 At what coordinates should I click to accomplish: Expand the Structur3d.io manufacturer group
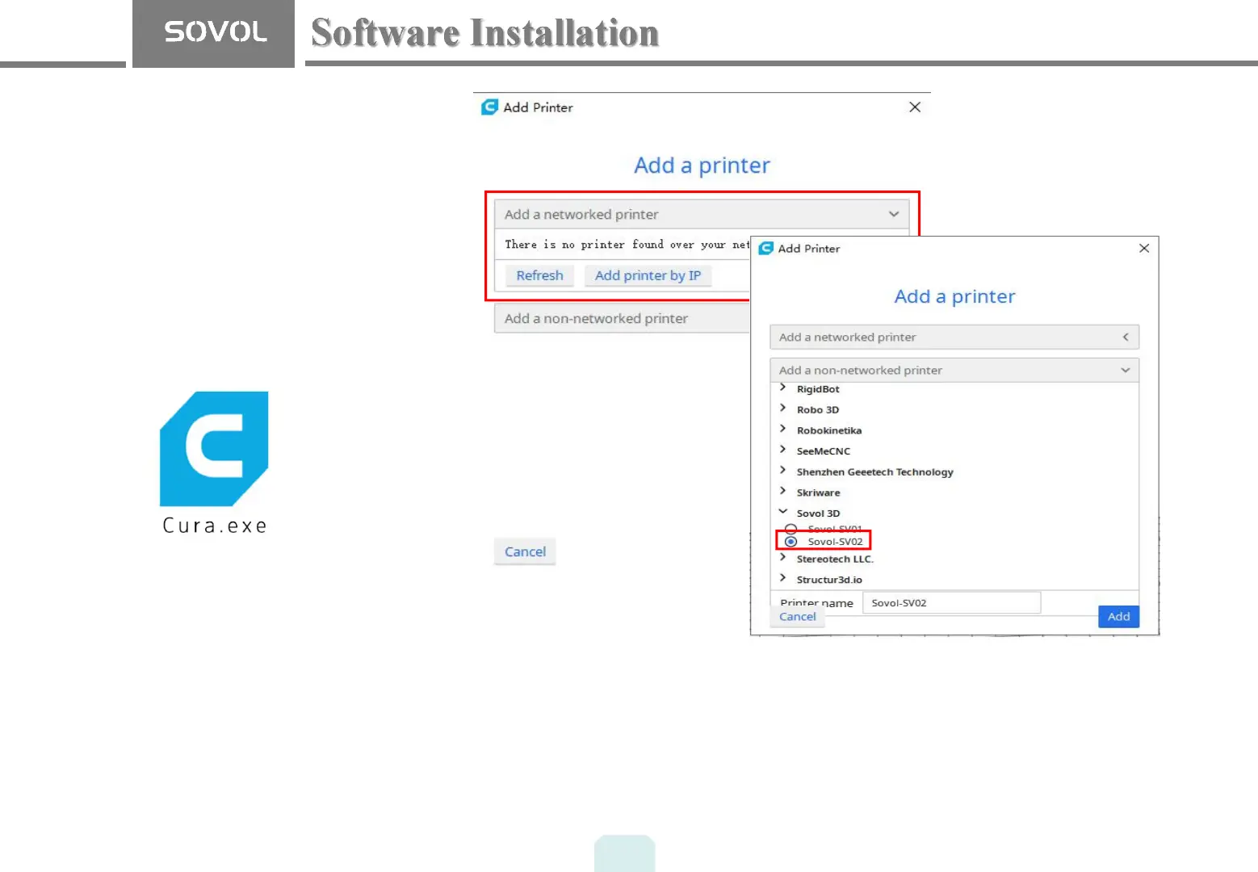(782, 579)
